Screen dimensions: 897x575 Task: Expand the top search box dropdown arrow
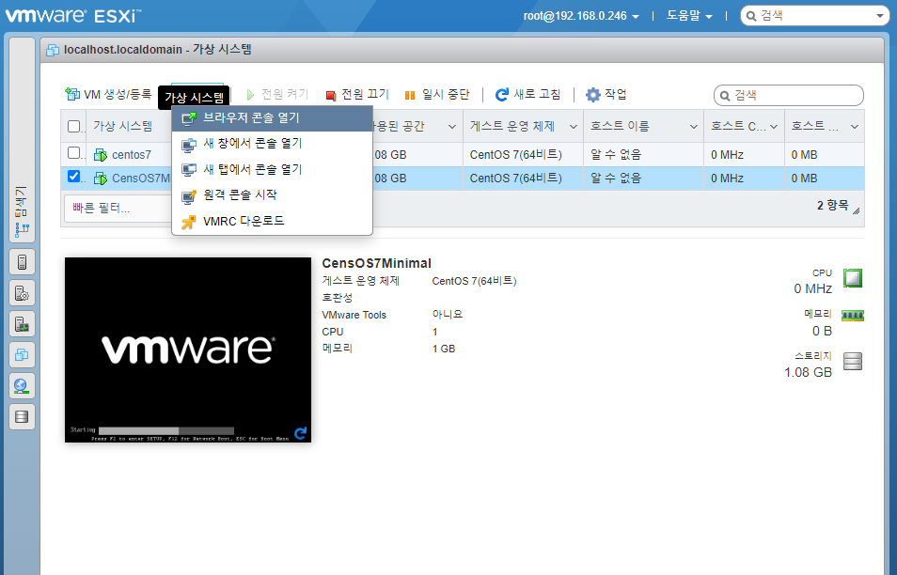tap(880, 16)
